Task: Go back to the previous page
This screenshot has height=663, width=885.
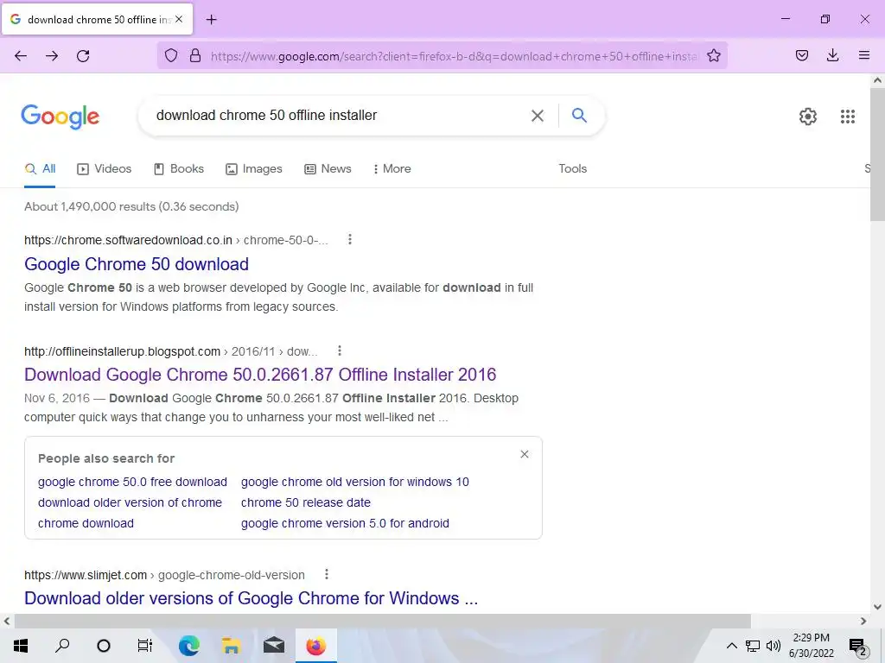Action: (21, 56)
